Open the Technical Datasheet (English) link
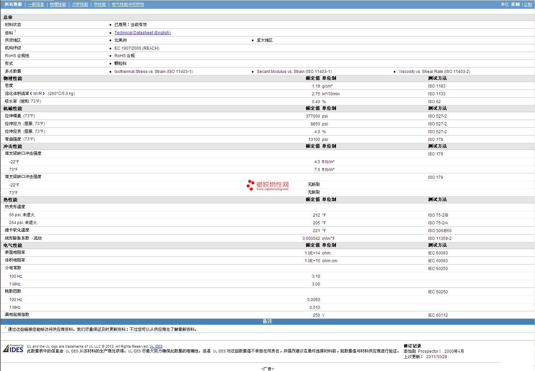 (x=142, y=33)
